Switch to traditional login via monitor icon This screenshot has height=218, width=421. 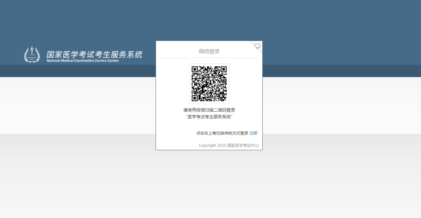pyautogui.click(x=257, y=46)
